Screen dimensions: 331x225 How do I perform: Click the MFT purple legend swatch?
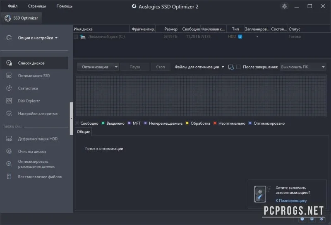pyautogui.click(x=130, y=123)
